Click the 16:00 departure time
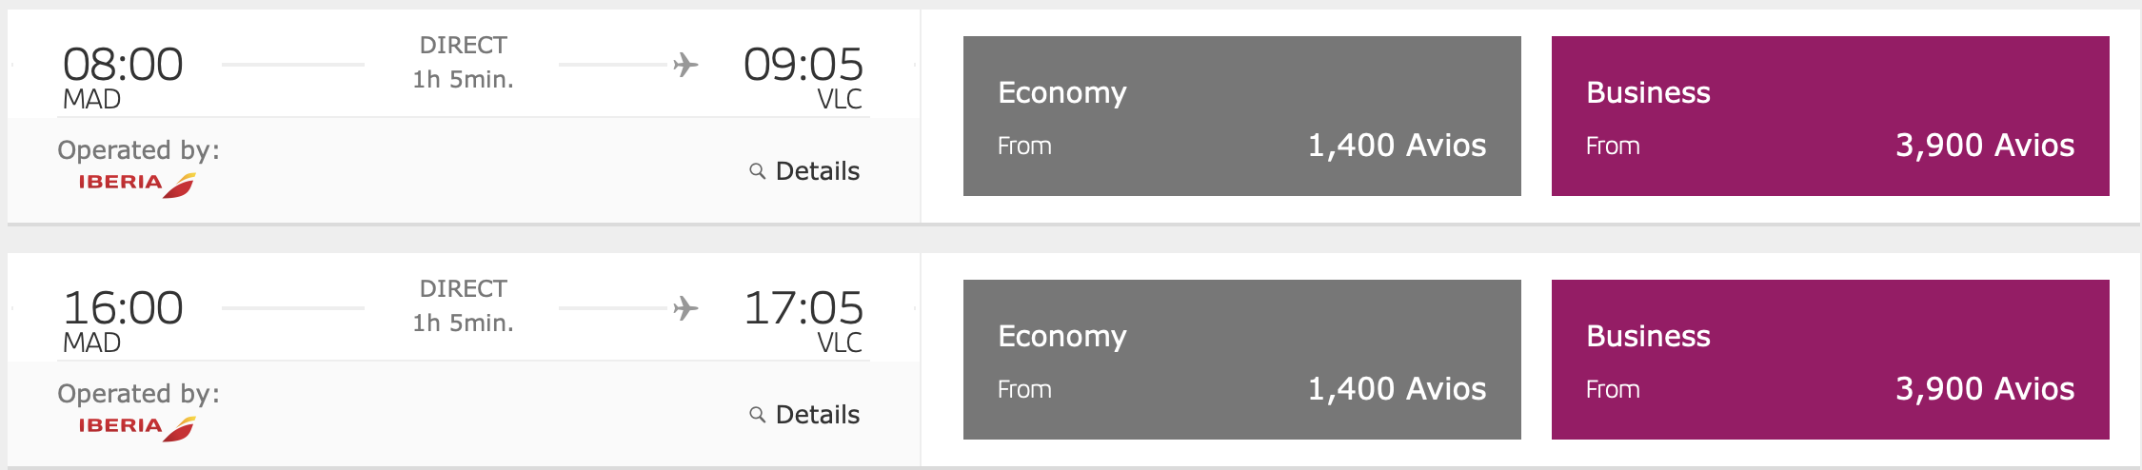 point(123,308)
